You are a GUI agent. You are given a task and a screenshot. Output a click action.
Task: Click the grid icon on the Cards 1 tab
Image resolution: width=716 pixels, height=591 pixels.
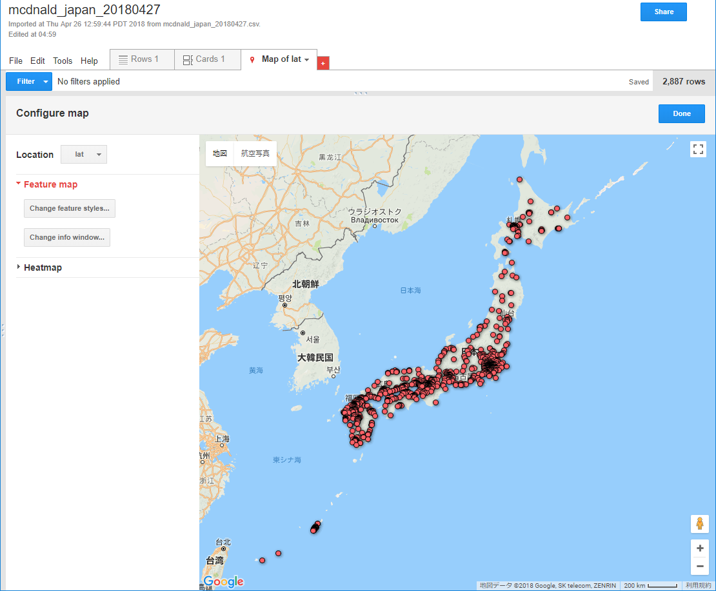(186, 59)
